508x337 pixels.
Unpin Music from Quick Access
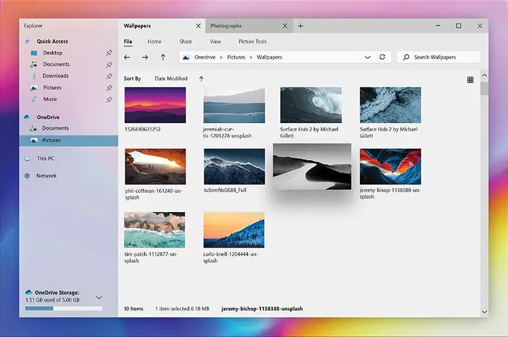pyautogui.click(x=109, y=99)
